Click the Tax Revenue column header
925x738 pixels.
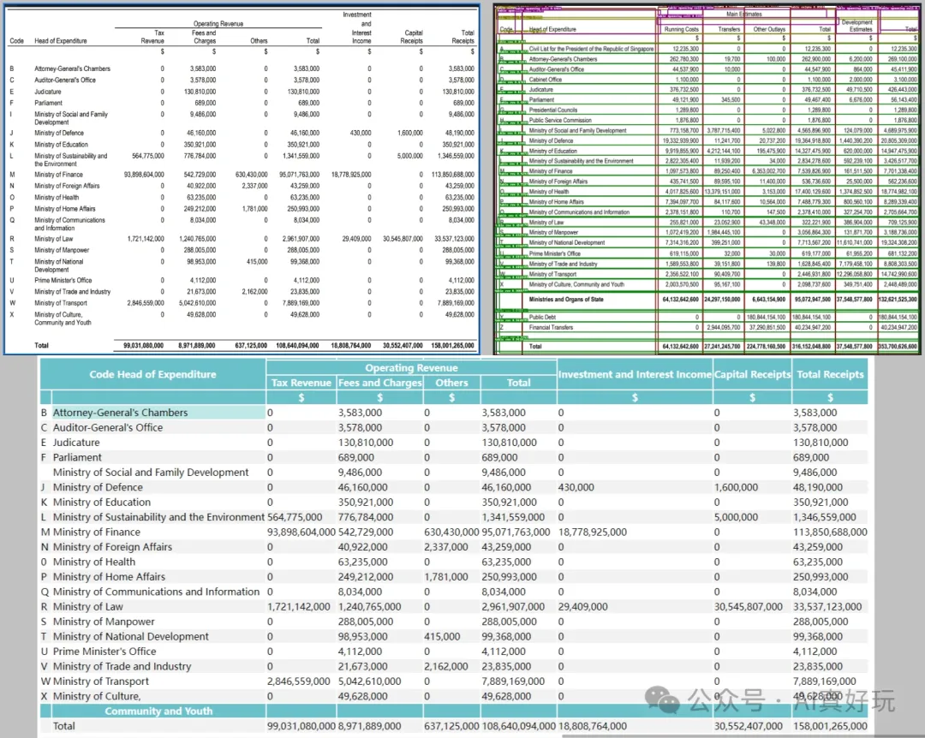(301, 383)
